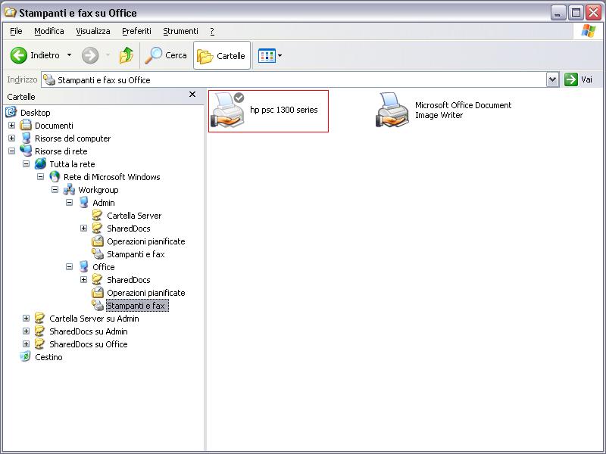Viewport: 606px width, 454px height.
Task: Open the Indietro history dropdown arrow
Action: [69, 55]
